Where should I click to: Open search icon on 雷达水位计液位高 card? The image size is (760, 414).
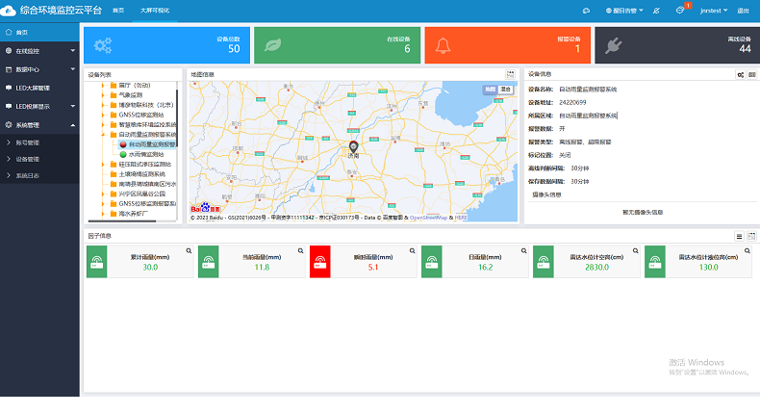[x=747, y=251]
